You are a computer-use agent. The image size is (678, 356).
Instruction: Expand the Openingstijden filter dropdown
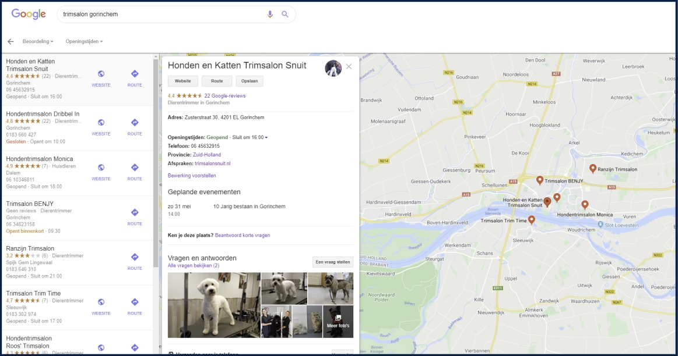(84, 41)
